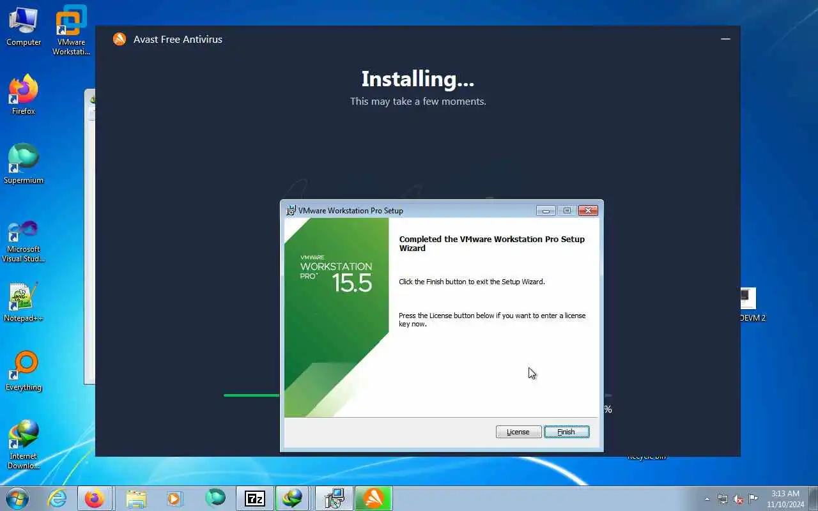Switch to Avast installer taskbar button
This screenshot has width=818, height=511.
pyautogui.click(x=374, y=498)
